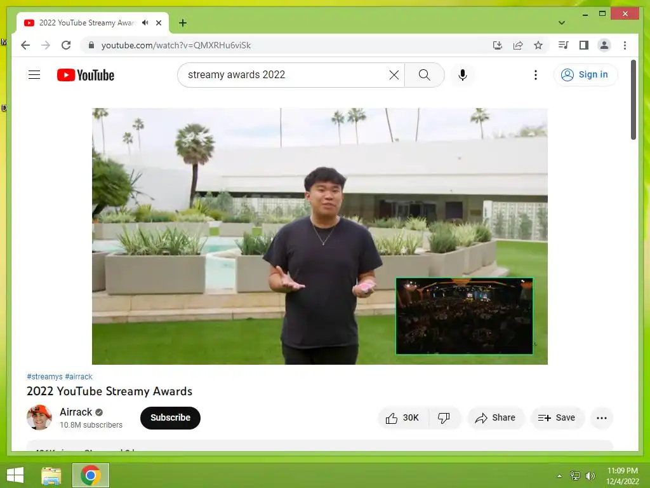
Task: Reload the page in Chrome
Action: pyautogui.click(x=66, y=45)
